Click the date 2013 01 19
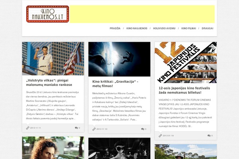239x159 pixels. tap(168, 136)
